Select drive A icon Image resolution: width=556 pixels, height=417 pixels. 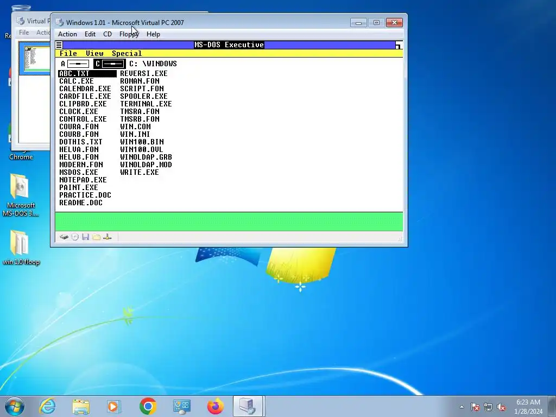click(75, 64)
